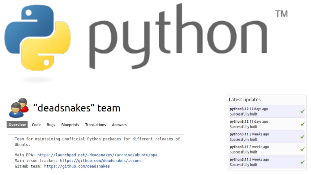Screen dimensions: 311x175
Task: Open the Main PPA launchpad link
Action: point(97,155)
